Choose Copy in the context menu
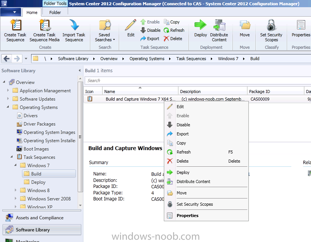Screen dimensions: 311x242 click(x=206, y=143)
